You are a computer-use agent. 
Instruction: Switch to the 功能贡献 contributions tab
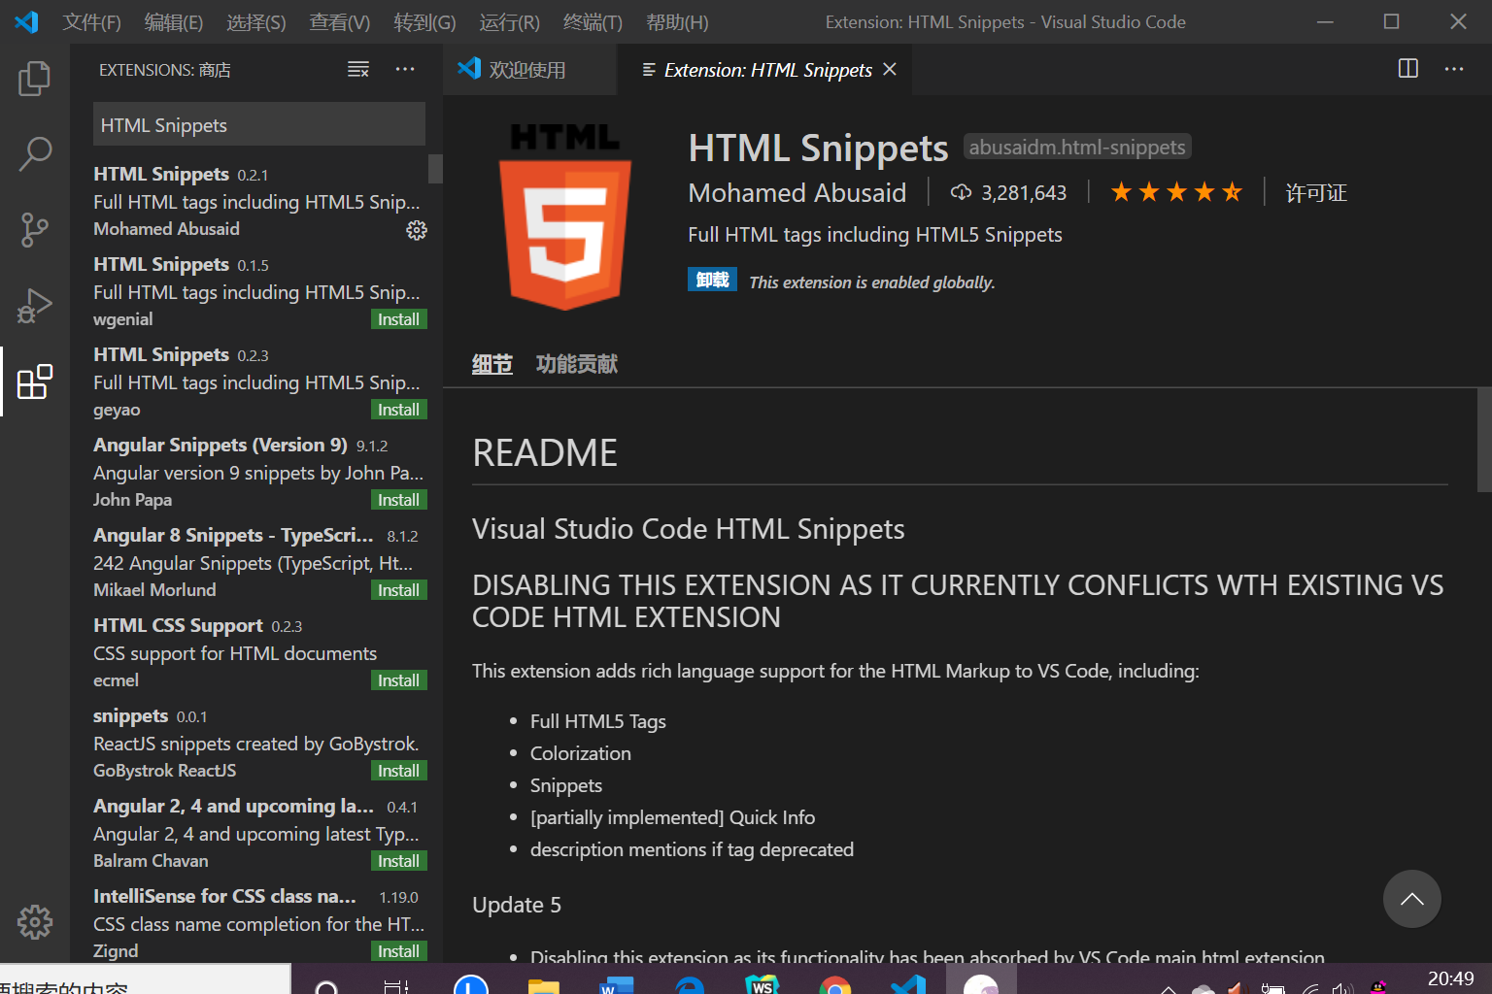coord(577,364)
